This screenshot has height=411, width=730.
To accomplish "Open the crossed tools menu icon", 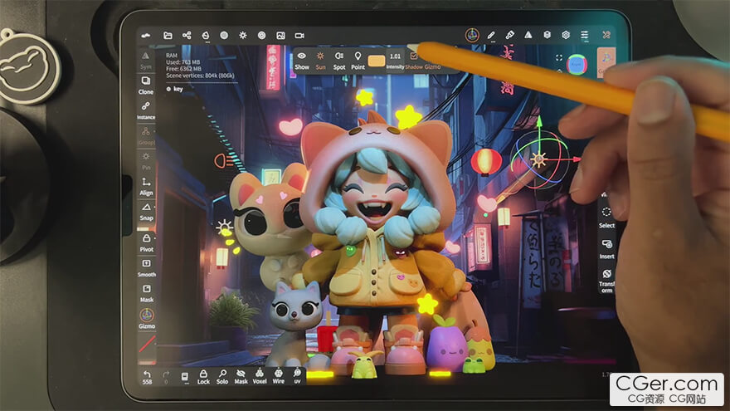I will tap(606, 35).
